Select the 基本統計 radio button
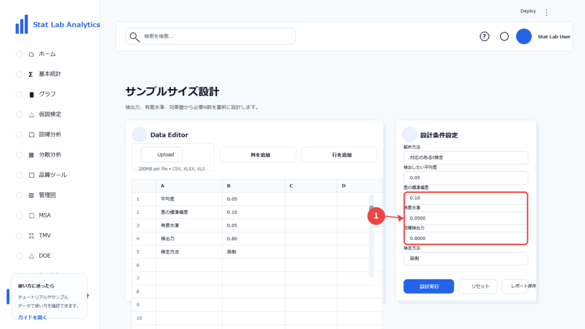 (x=19, y=74)
